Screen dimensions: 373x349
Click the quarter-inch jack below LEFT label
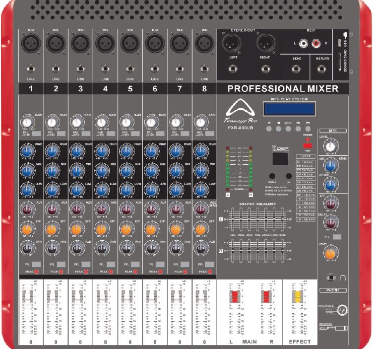233,69
